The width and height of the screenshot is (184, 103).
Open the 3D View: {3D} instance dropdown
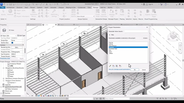(x=8, y=36)
